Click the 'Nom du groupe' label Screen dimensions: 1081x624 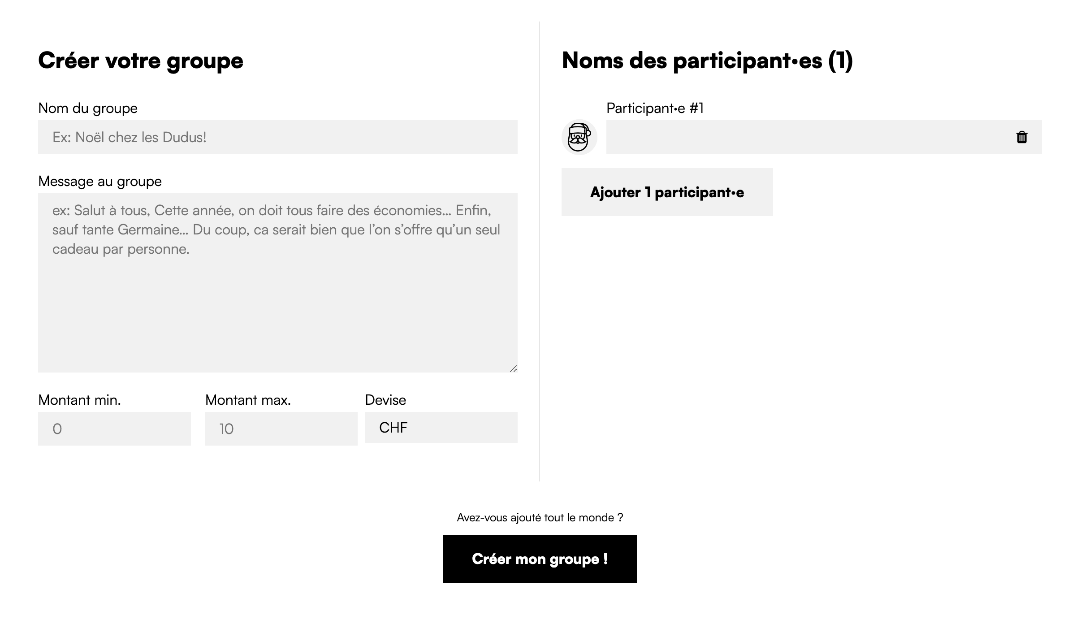(x=88, y=108)
